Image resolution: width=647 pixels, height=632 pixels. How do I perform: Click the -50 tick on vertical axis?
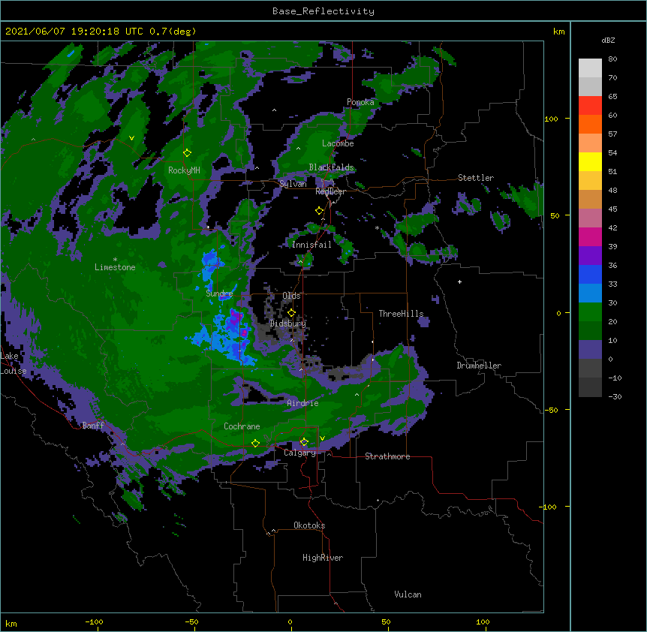click(x=551, y=410)
